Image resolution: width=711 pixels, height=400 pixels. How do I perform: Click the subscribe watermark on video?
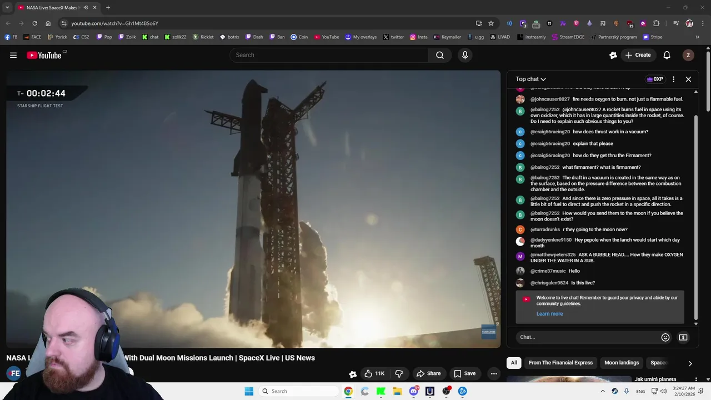(x=489, y=332)
